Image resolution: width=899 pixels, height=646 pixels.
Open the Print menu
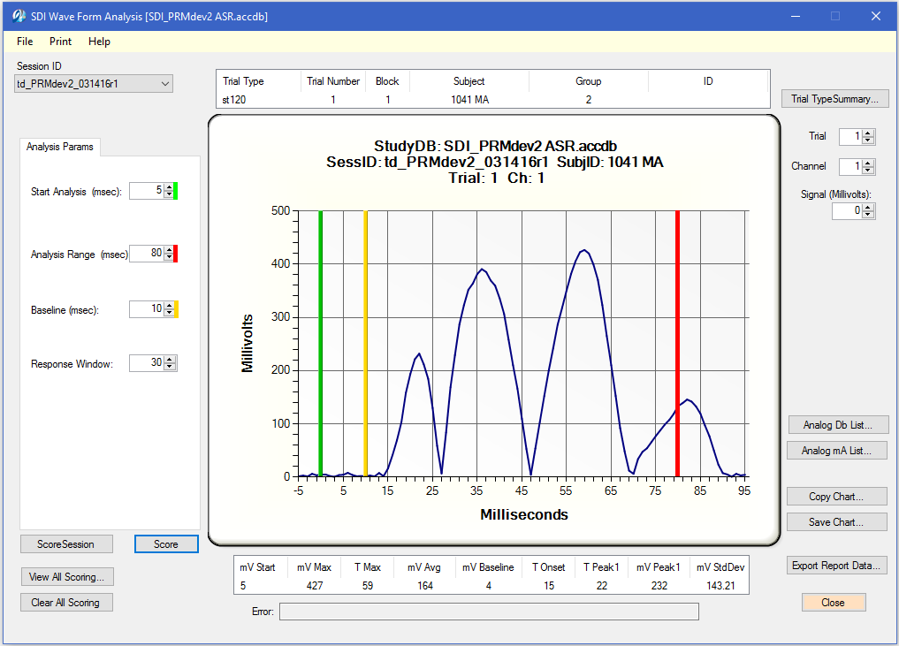(x=61, y=42)
